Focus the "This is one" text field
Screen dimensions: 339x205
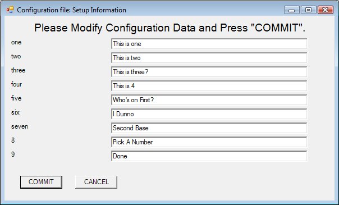click(209, 44)
